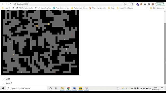
Task: Open the MIT Technology Re... bookmark
Action: 43,8
